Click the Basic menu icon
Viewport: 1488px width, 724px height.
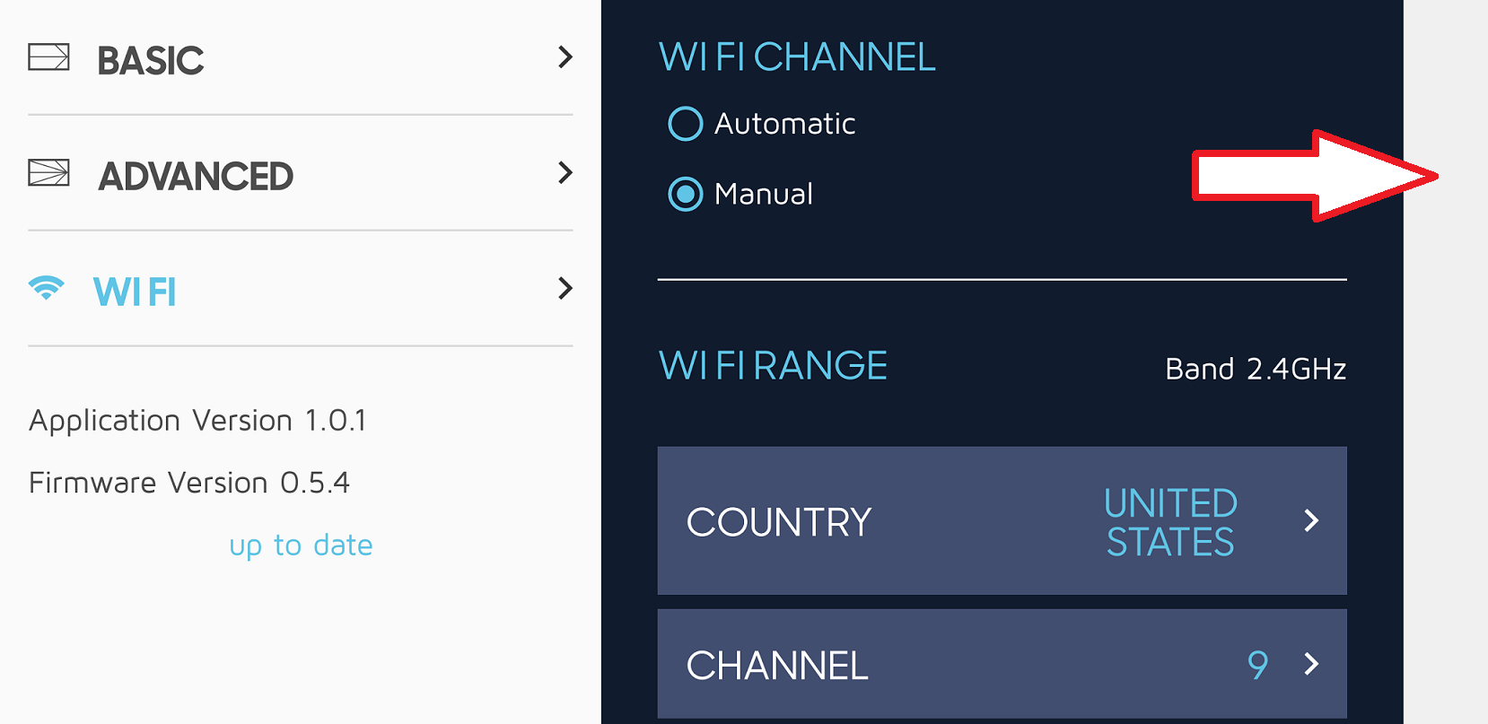(48, 57)
